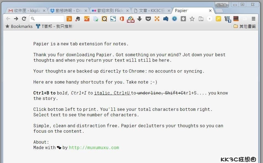Click the blue circled 'a' extension icon

[x=174, y=19]
